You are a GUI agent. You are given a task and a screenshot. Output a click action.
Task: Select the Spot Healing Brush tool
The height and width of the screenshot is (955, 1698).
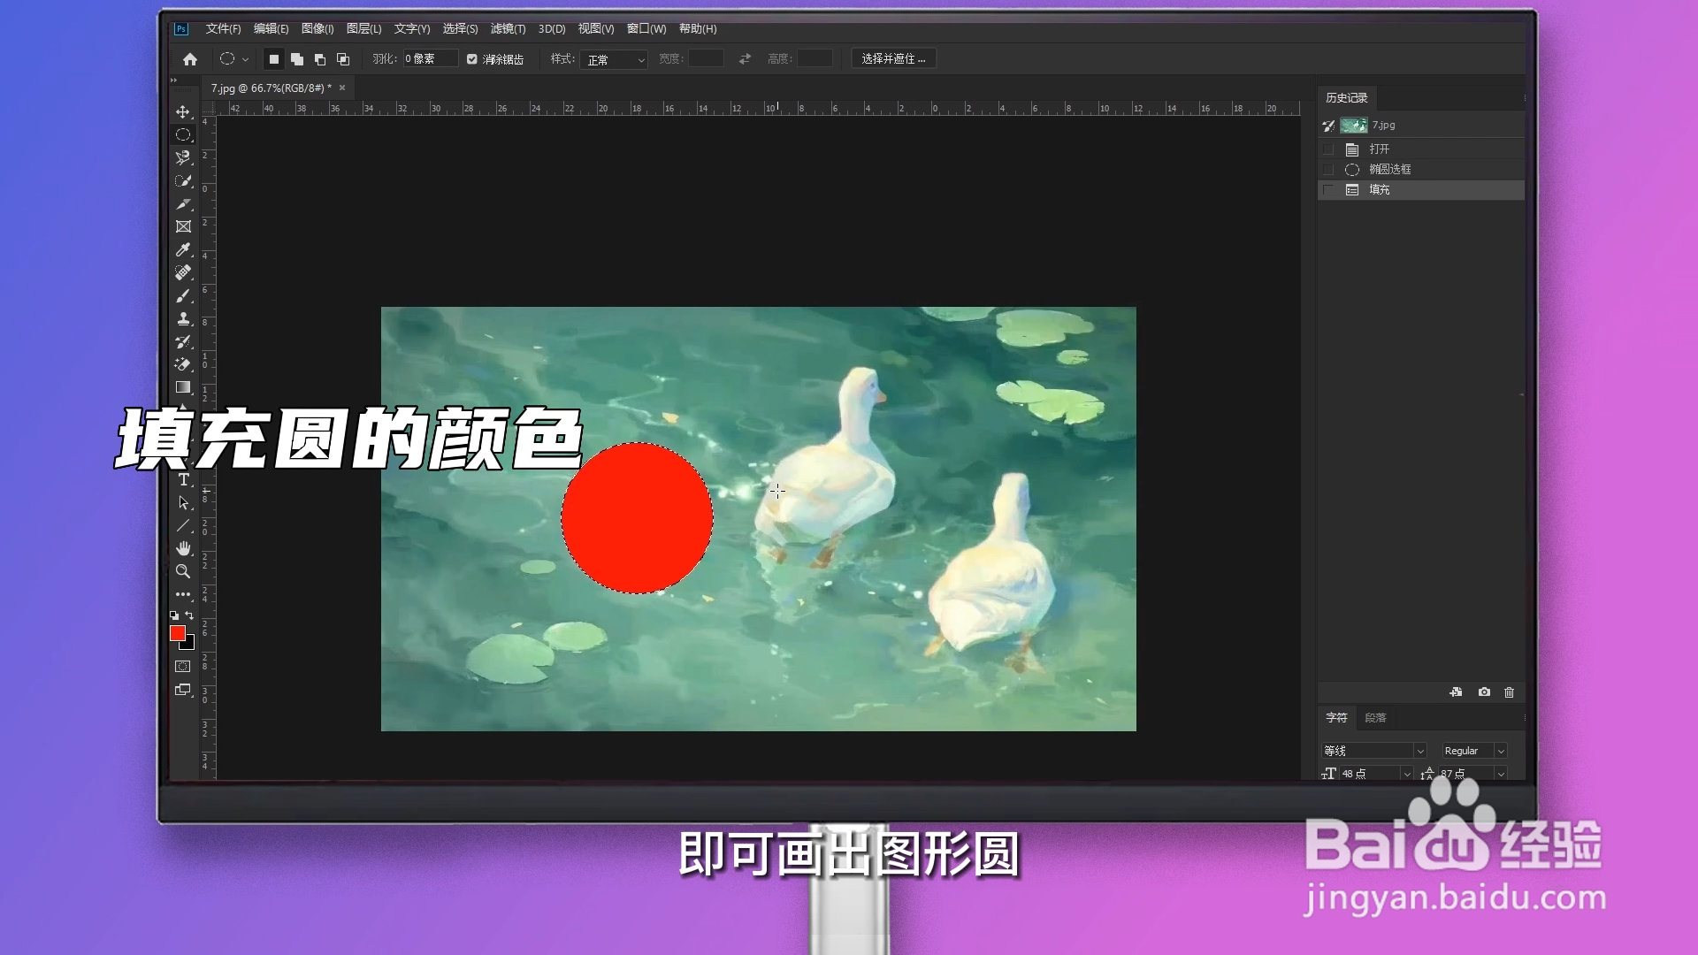pos(183,272)
